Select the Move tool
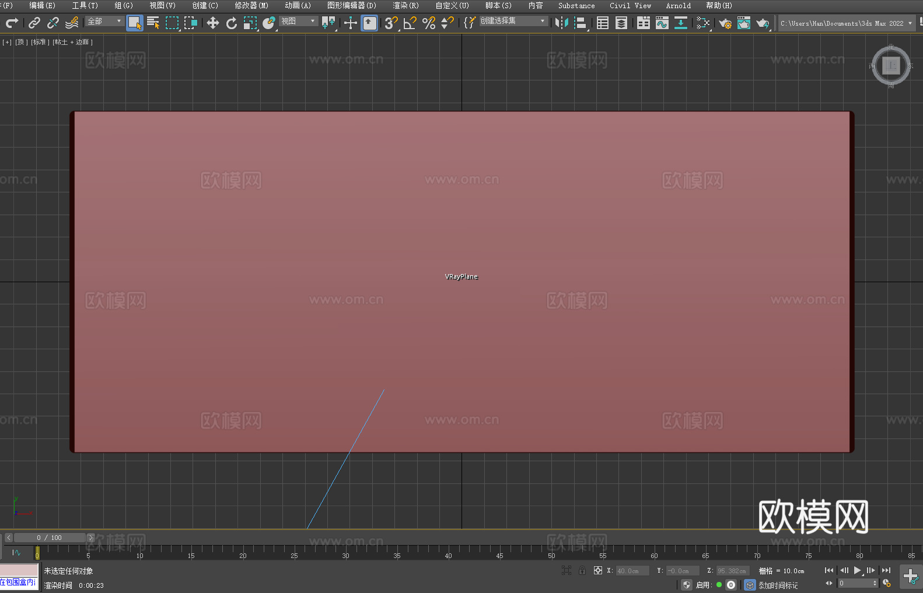Image resolution: width=923 pixels, height=593 pixels. coord(213,23)
